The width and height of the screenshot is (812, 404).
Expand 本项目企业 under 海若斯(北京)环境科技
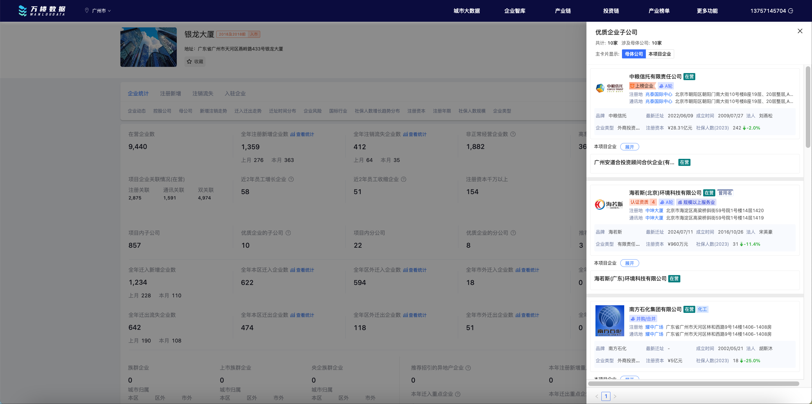629,263
